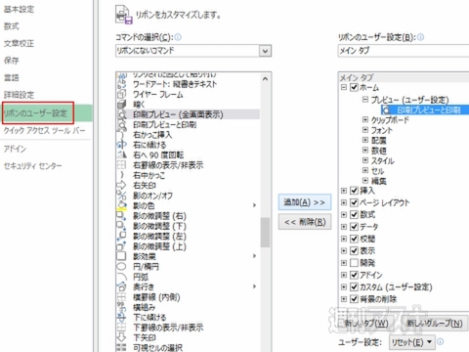This screenshot has width=469, height=352.
Task: Click the 影効果 square icon
Action: pos(121,256)
